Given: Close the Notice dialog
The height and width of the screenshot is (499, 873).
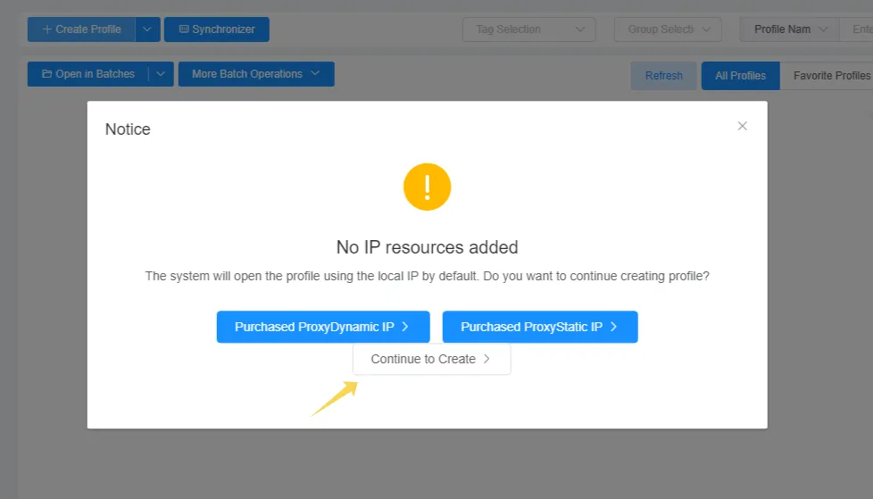Looking at the screenshot, I should click(742, 126).
